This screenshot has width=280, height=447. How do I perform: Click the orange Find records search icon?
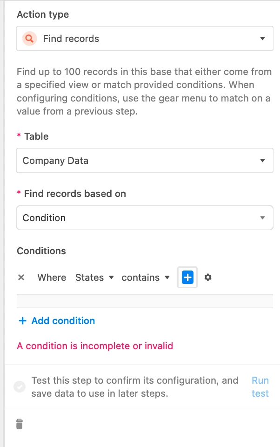(30, 38)
